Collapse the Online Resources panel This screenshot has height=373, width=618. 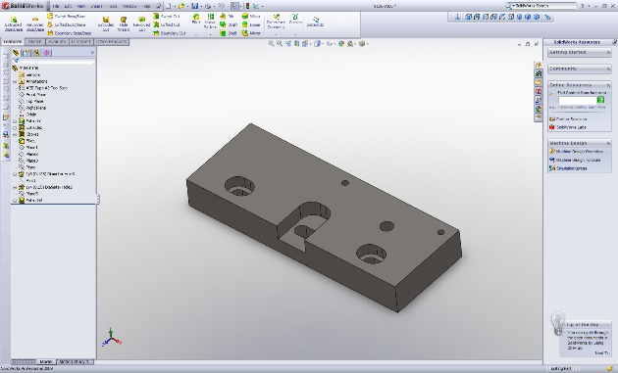pos(608,85)
